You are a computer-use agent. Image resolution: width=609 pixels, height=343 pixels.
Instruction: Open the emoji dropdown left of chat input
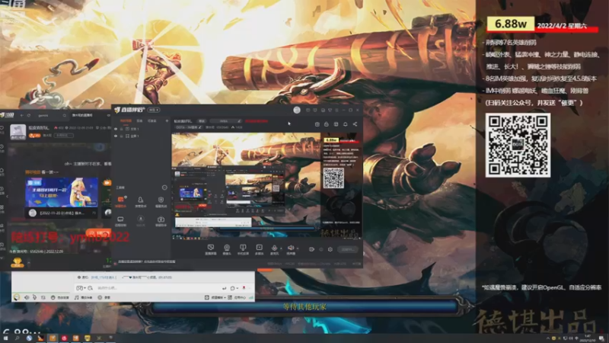[81, 288]
